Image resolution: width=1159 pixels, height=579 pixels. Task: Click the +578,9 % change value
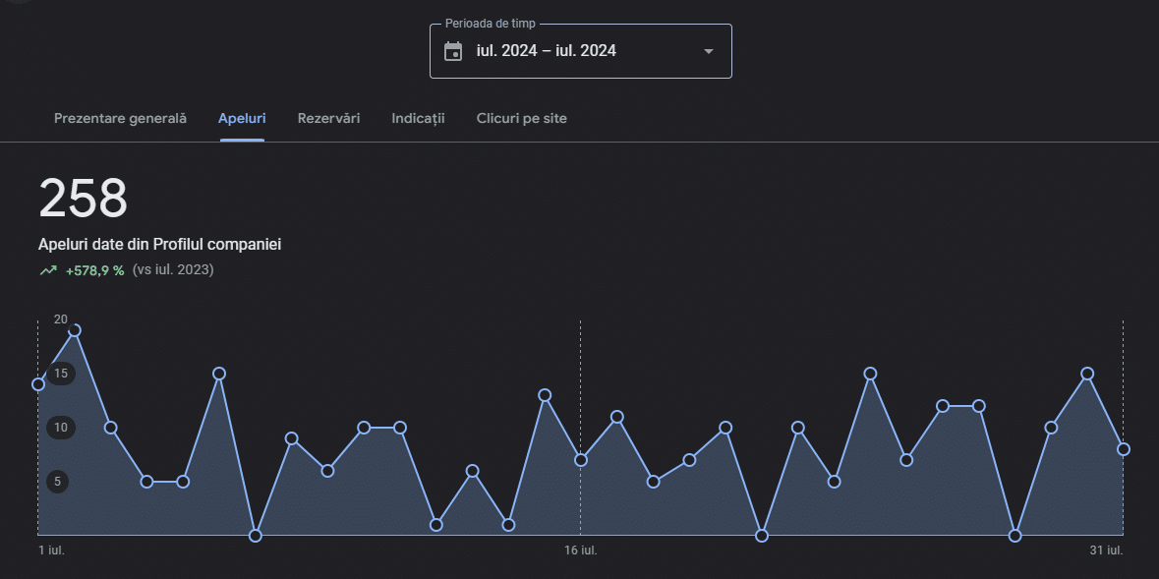[x=94, y=270]
